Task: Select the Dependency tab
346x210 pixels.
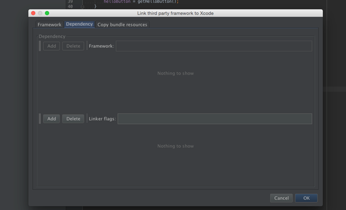Action: point(79,24)
